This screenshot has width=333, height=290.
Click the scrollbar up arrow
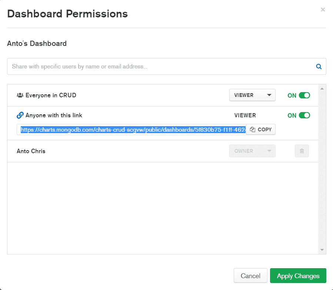coord(322,88)
